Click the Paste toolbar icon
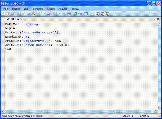Viewport: 162px width, 119px height. [x=33, y=14]
